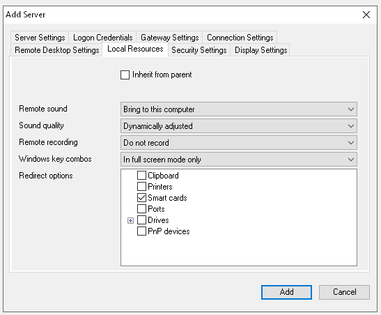Open the Remote Desktop Settings tab
381x315 pixels.
point(56,49)
